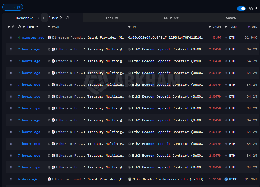Go to next page of transfers
The image size is (260, 187).
(x=61, y=18)
